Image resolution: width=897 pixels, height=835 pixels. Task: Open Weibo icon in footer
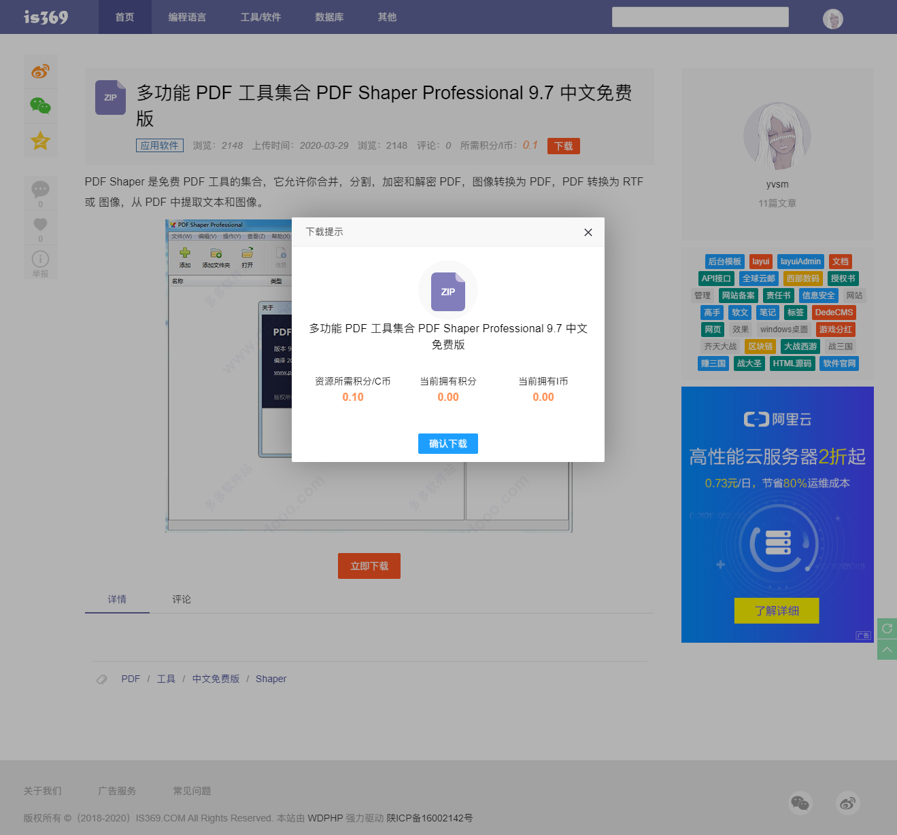(x=848, y=804)
